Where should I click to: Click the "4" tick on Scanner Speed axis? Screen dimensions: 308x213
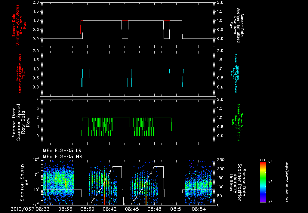38,100
